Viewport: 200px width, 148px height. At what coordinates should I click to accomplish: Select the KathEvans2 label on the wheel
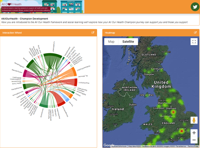[x=21, y=96]
